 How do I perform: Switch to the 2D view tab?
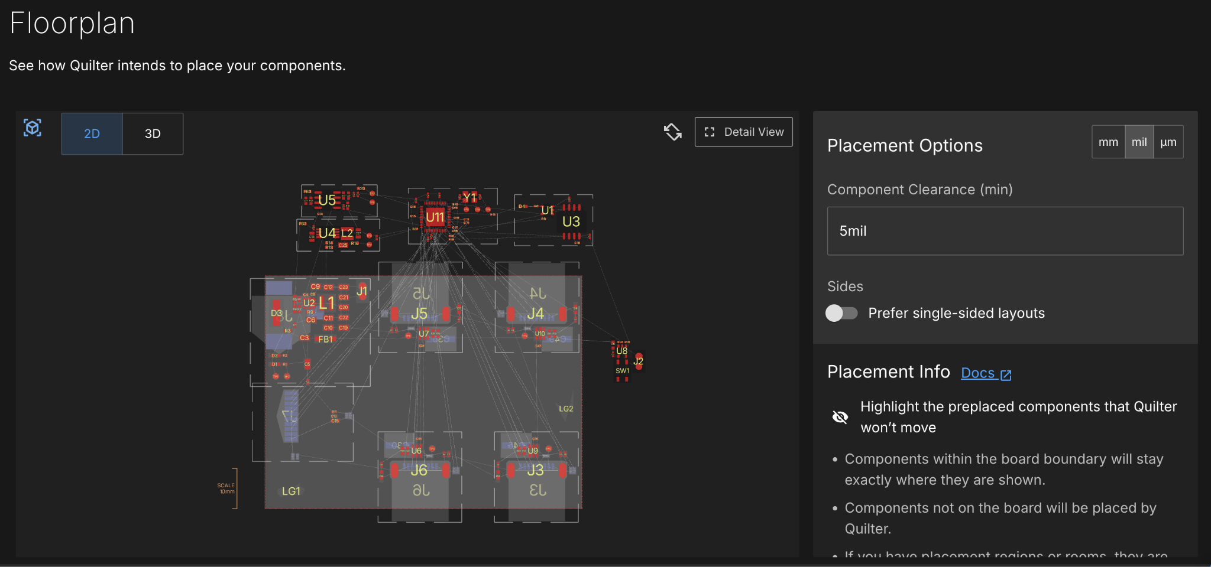point(92,133)
